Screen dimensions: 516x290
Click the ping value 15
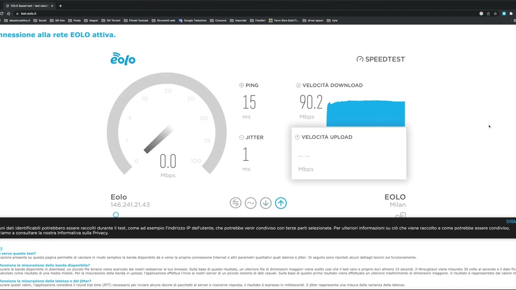pos(249,103)
